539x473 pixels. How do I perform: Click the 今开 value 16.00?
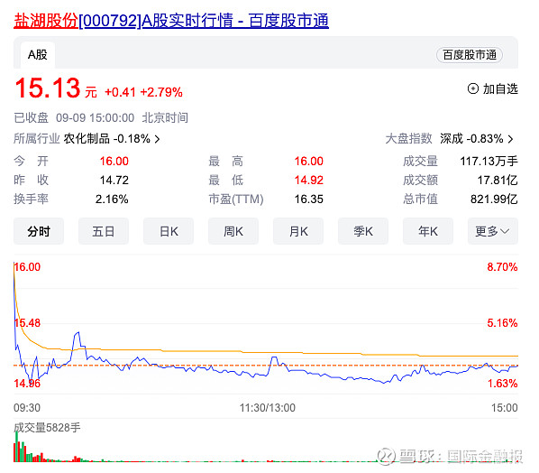point(114,161)
